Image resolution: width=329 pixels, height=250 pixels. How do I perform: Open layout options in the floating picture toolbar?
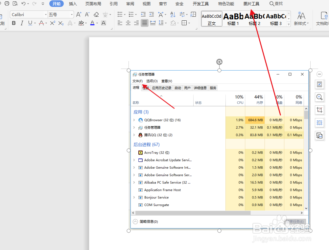click(x=319, y=84)
